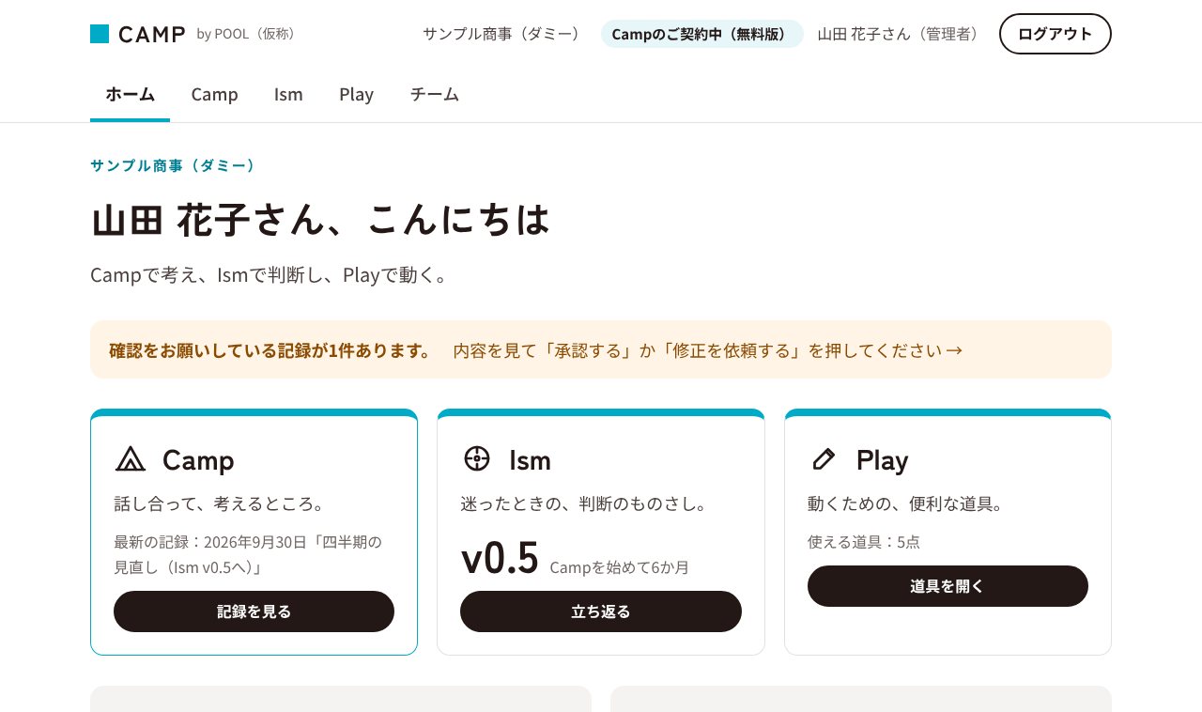Open the Play navigation tab

(356, 94)
